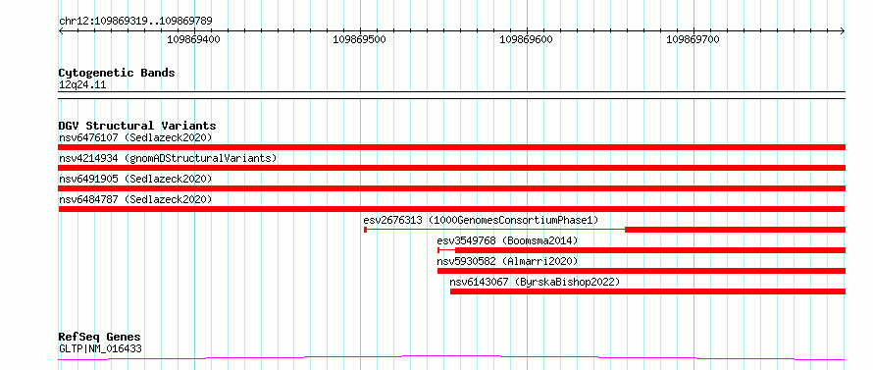Select the 12q24.11 band label
873x370 pixels.
coord(82,85)
